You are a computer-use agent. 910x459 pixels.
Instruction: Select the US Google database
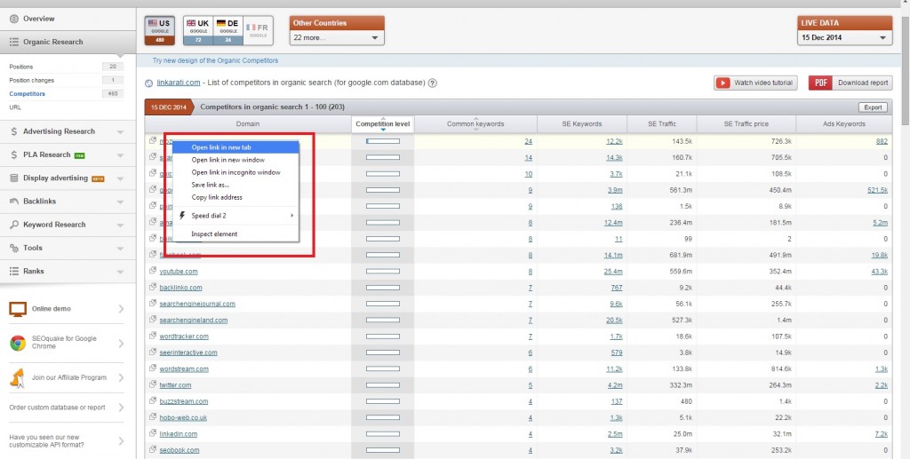[x=160, y=31]
